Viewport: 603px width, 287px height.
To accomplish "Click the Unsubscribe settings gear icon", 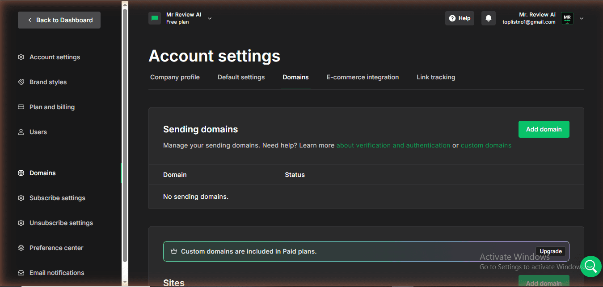I will point(21,223).
